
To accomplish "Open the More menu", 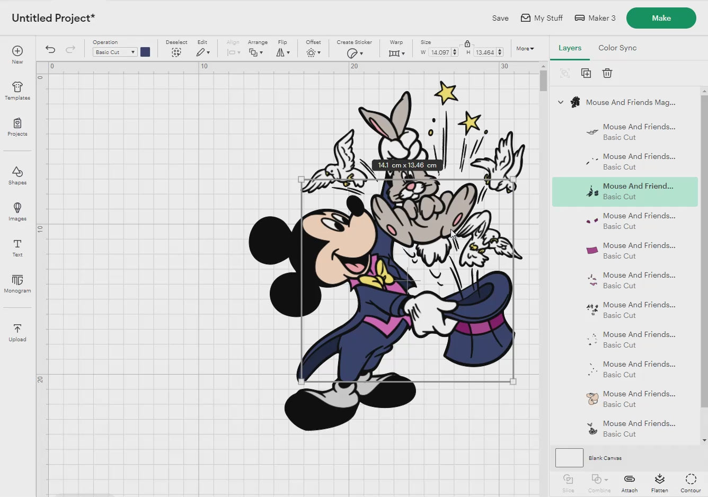I will 525,48.
